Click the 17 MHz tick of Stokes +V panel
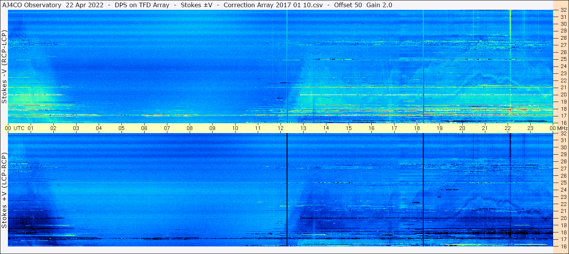This screenshot has height=254, width=569. click(563, 239)
